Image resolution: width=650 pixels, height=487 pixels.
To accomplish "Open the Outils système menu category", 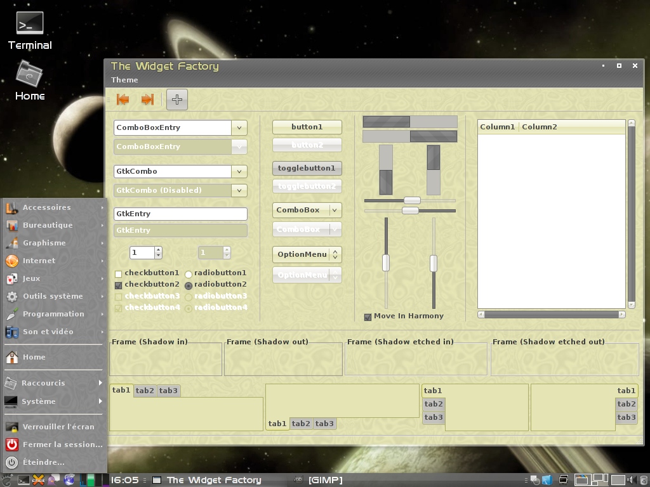I will tap(54, 297).
